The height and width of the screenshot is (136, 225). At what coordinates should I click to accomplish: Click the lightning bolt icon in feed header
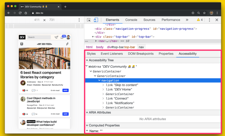[67, 44]
